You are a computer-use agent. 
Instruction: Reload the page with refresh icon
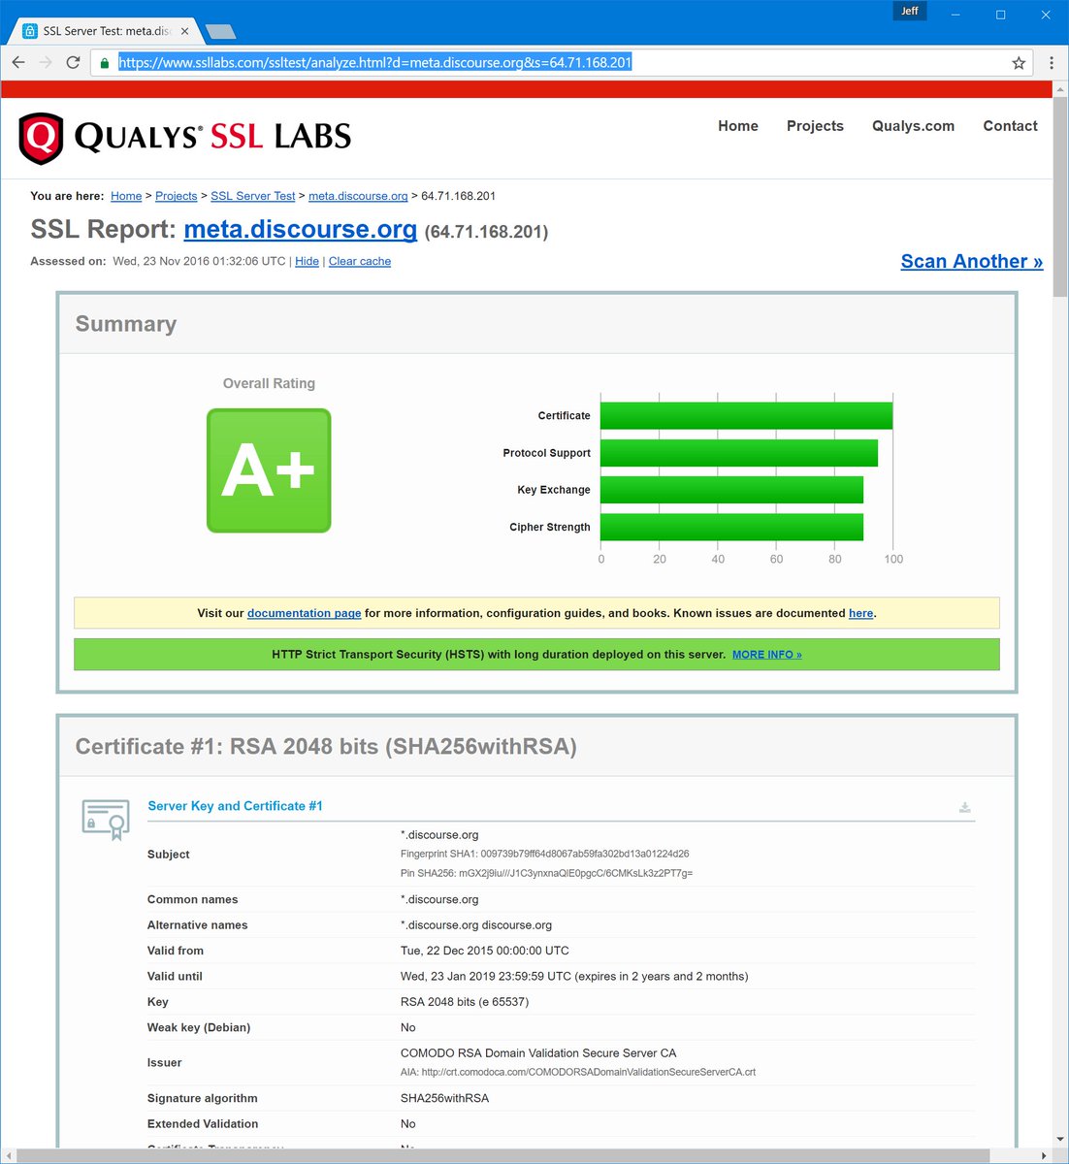(x=73, y=62)
